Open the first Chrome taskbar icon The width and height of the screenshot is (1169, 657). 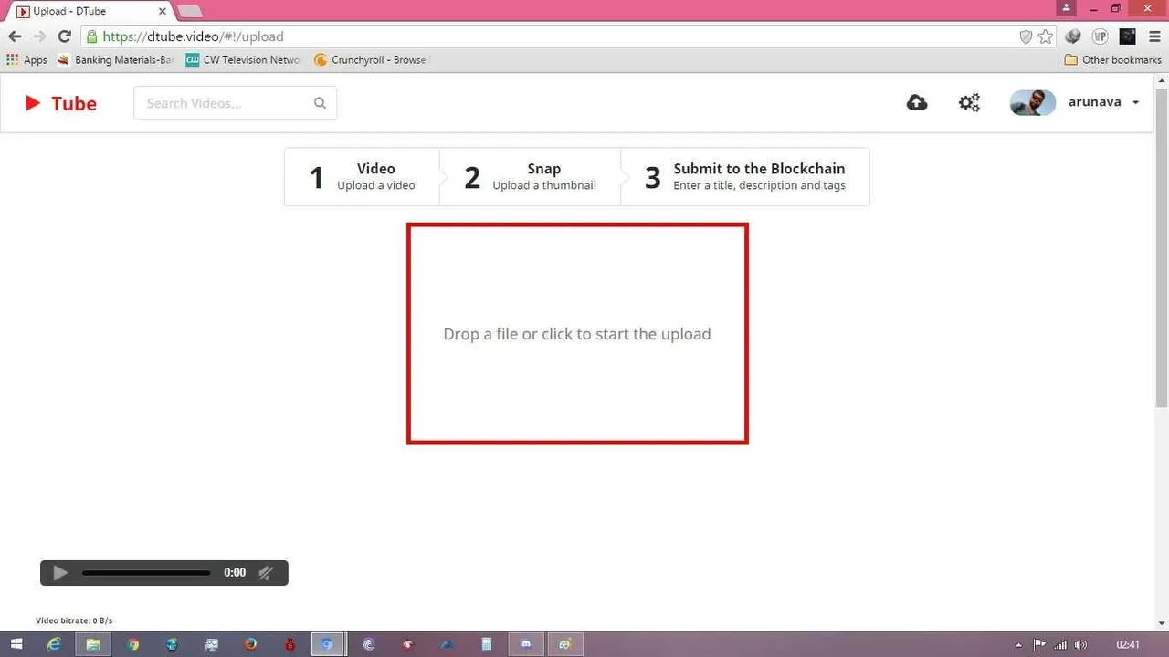click(132, 644)
